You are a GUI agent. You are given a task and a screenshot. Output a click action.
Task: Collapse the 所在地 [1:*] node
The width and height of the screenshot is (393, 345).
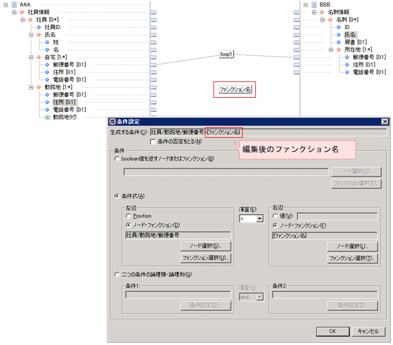331,49
